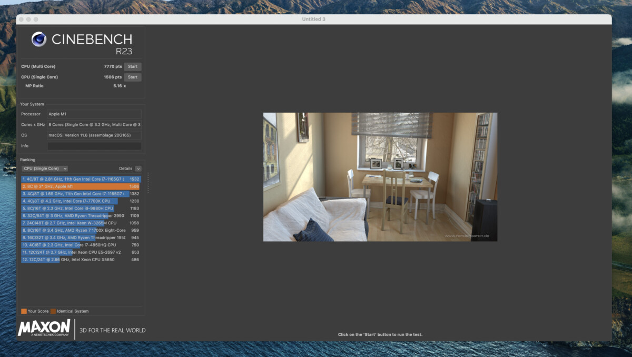Click the empty Info input field

pyautogui.click(x=94, y=146)
